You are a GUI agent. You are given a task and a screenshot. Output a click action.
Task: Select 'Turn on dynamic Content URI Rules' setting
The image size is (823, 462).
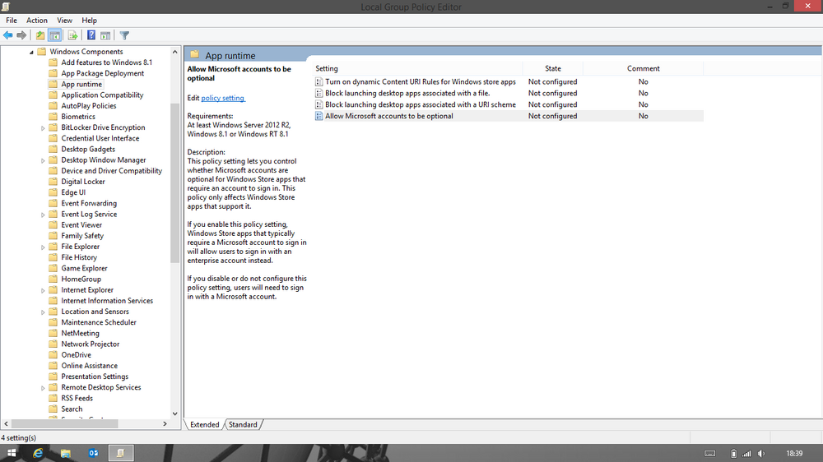pos(421,82)
